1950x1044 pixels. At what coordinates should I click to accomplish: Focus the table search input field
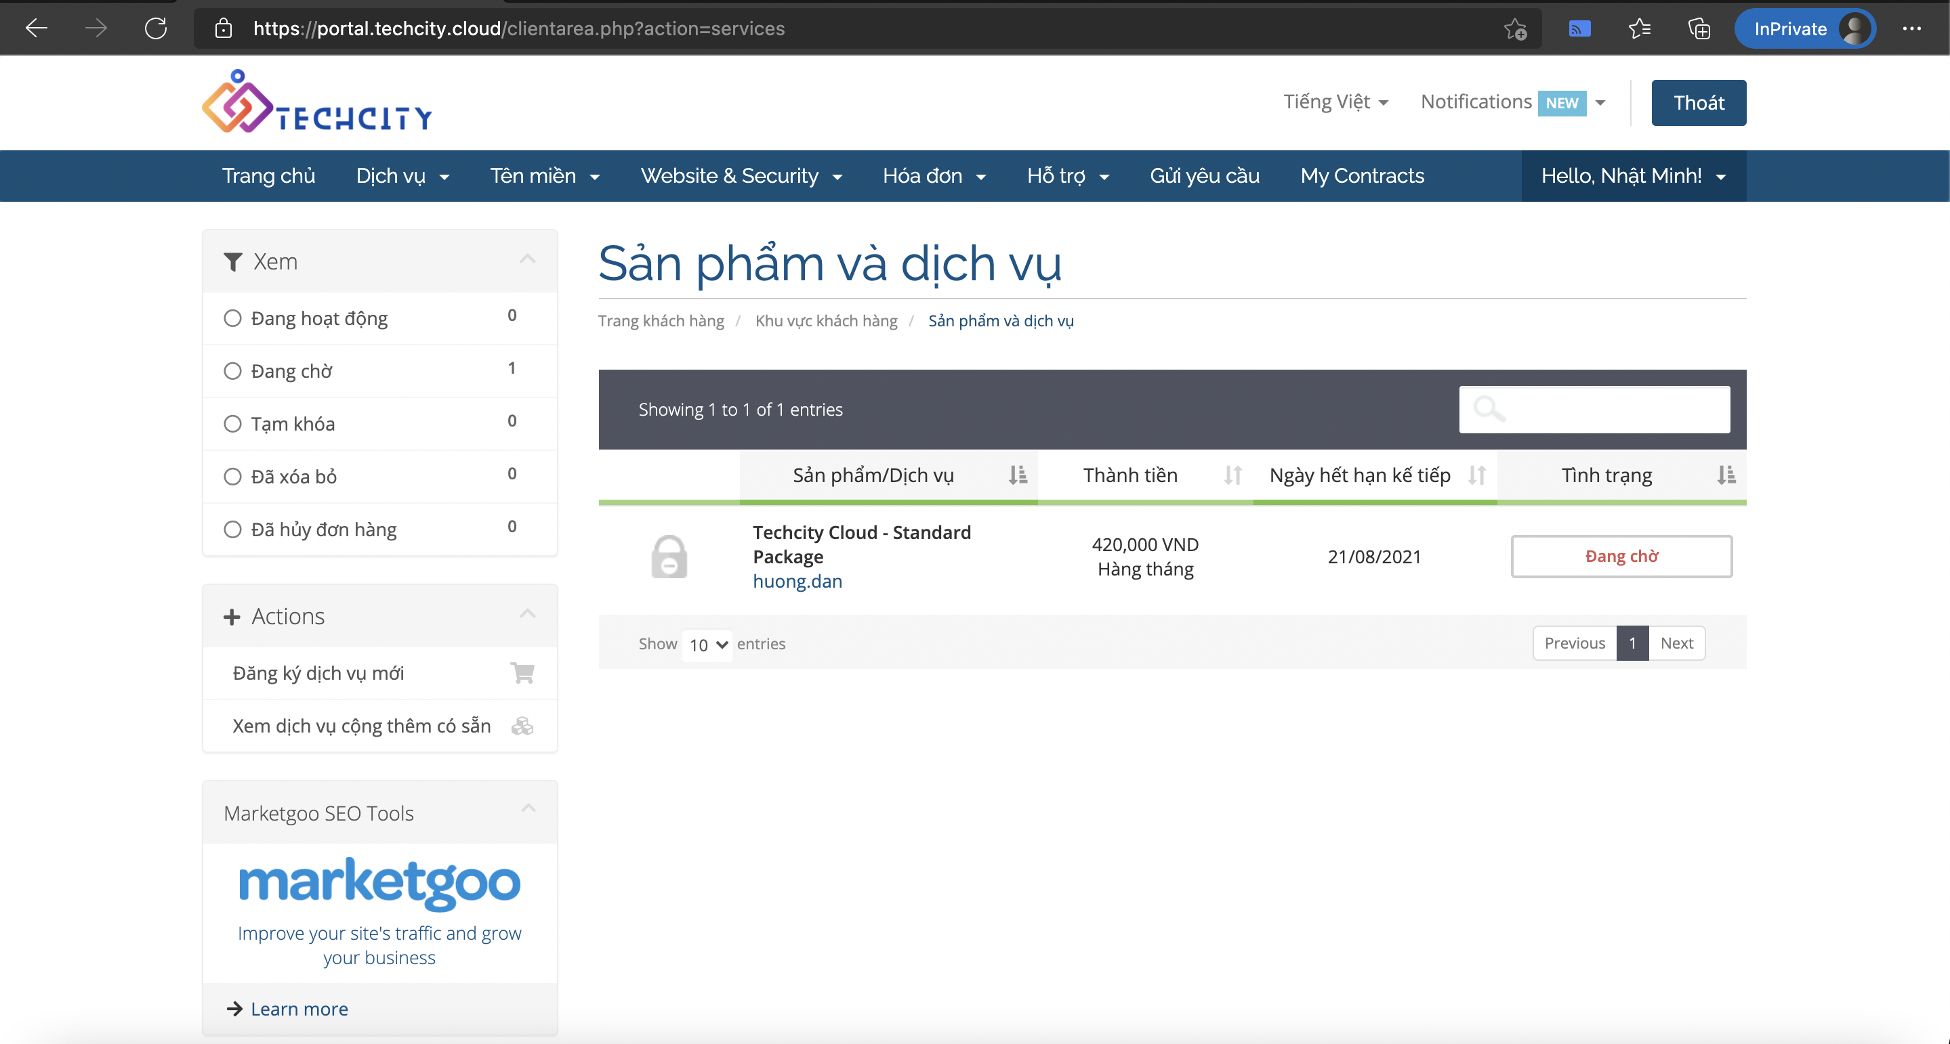click(x=1594, y=410)
